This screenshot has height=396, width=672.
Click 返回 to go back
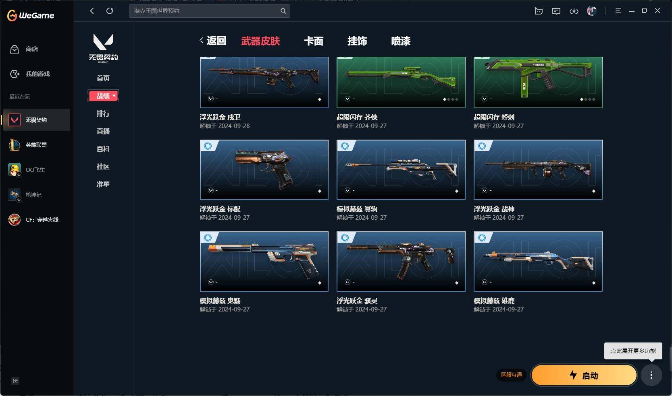pos(213,41)
